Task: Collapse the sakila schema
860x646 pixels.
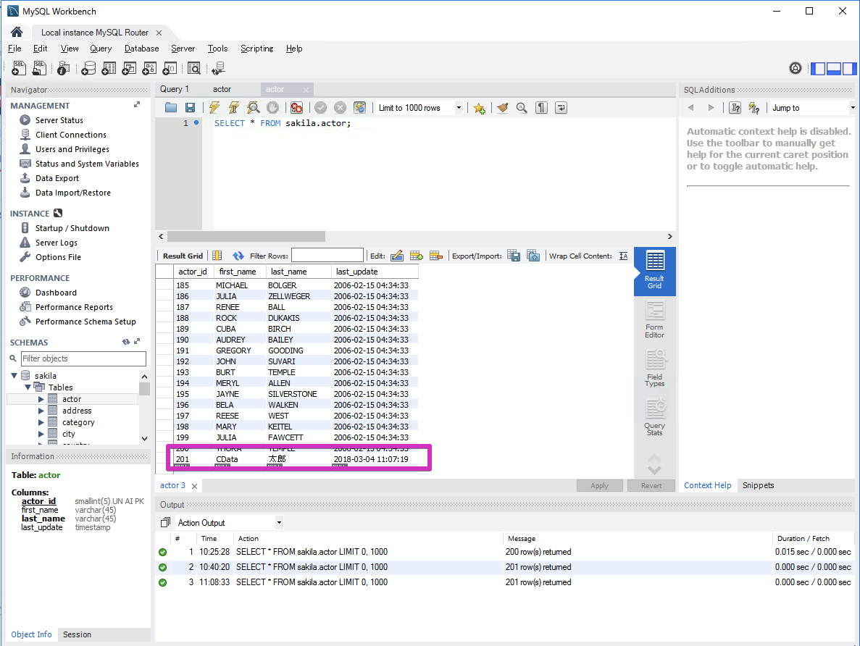Action: [14, 376]
